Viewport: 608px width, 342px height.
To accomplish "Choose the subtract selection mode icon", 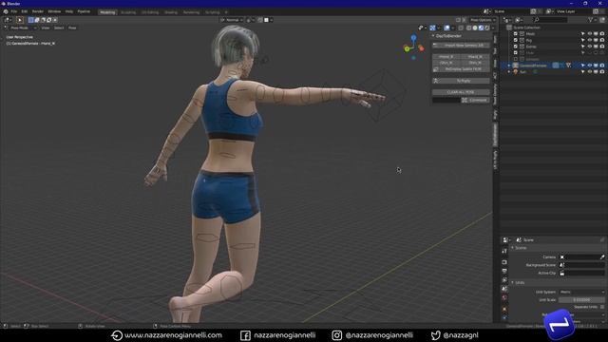I will tap(43, 20).
